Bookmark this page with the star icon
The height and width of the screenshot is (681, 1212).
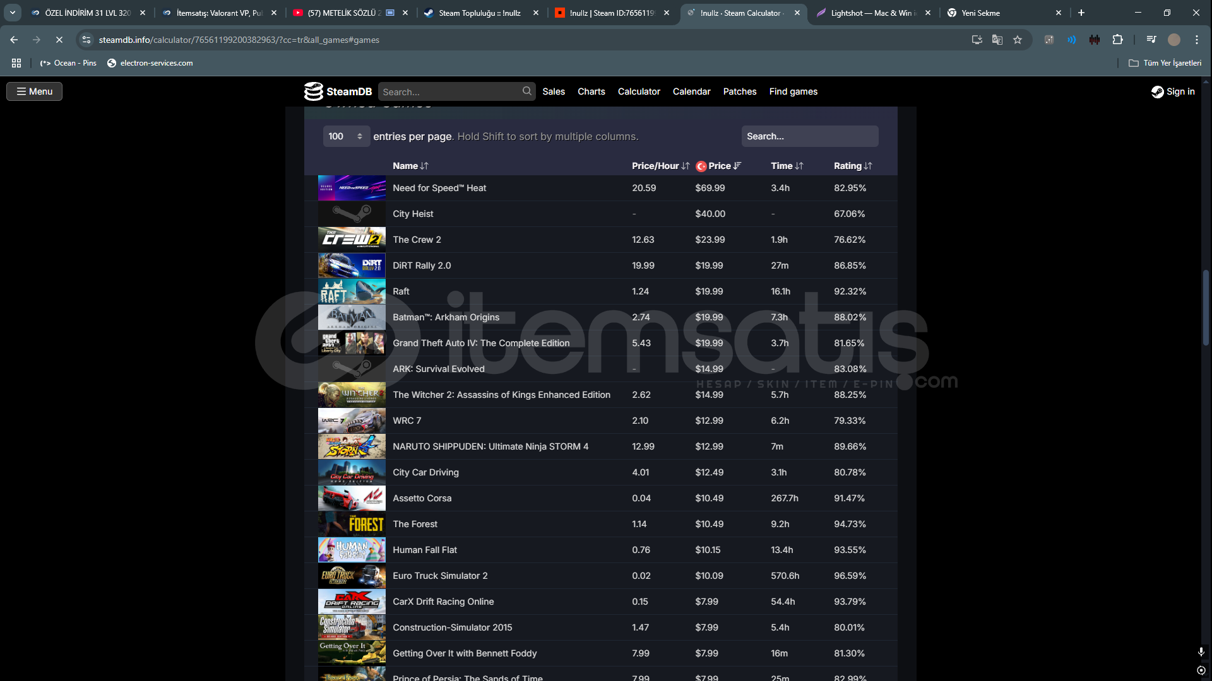coord(1018,40)
